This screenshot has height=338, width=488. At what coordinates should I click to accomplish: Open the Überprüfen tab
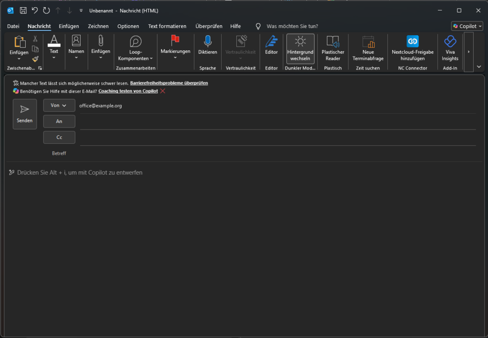coord(209,26)
